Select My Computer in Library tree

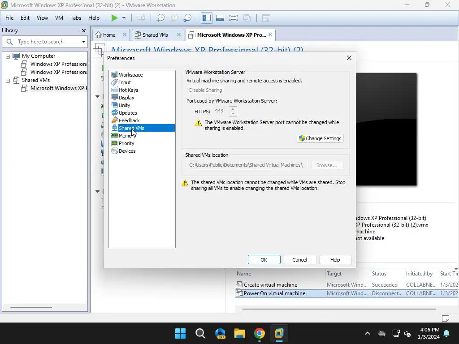[x=39, y=56]
